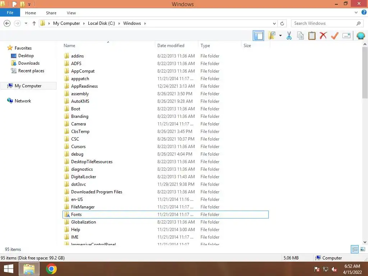Click the scroll down arrow of file list
Image resolution: width=368 pixels, height=276 pixels.
(365, 242)
